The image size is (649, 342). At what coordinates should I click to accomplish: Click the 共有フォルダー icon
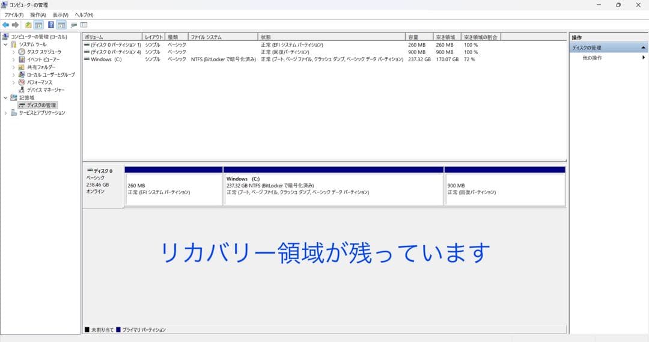pos(22,67)
